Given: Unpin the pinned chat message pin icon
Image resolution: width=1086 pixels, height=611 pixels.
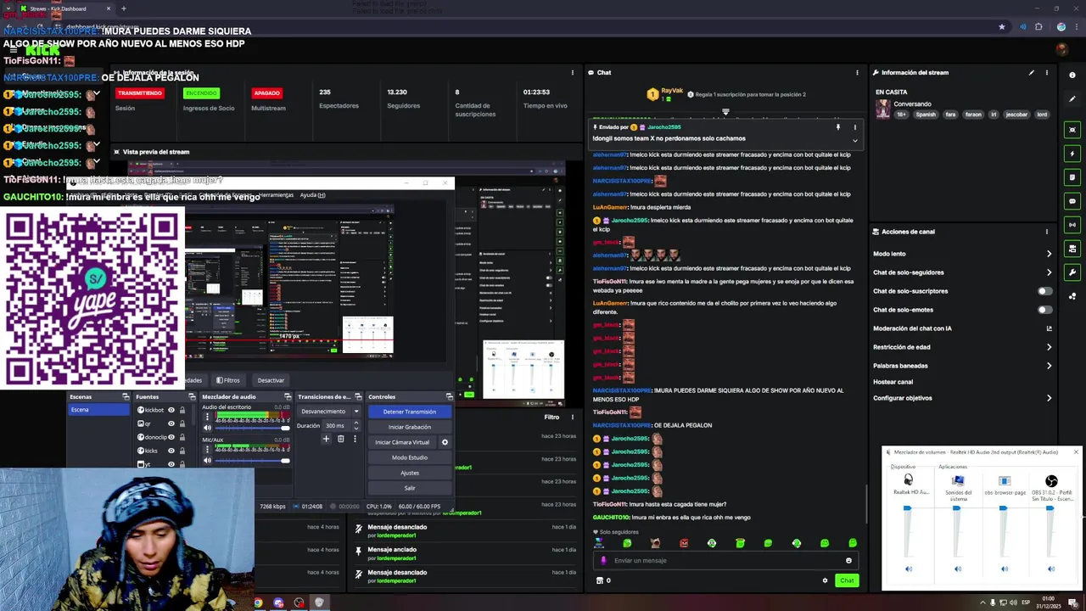Looking at the screenshot, I should [838, 127].
